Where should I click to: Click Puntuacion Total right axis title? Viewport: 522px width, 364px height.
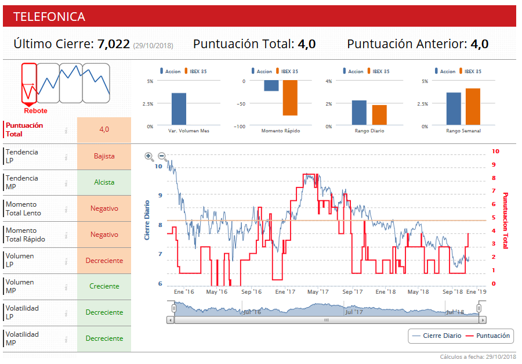506,221
